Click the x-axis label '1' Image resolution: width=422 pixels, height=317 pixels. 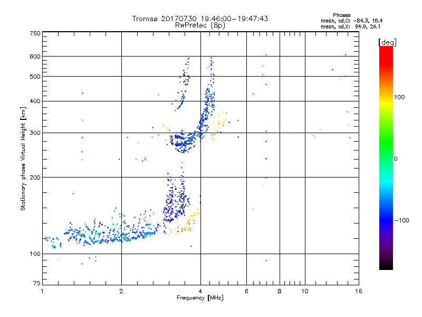point(42,291)
